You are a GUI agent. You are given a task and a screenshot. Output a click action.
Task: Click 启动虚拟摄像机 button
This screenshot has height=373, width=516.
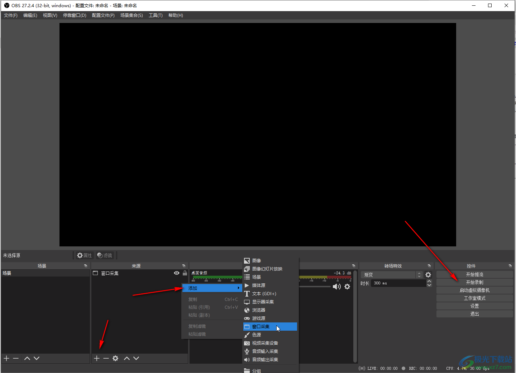click(x=474, y=290)
